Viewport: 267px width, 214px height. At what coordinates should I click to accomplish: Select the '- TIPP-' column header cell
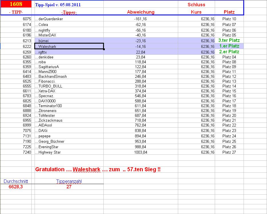16,12
